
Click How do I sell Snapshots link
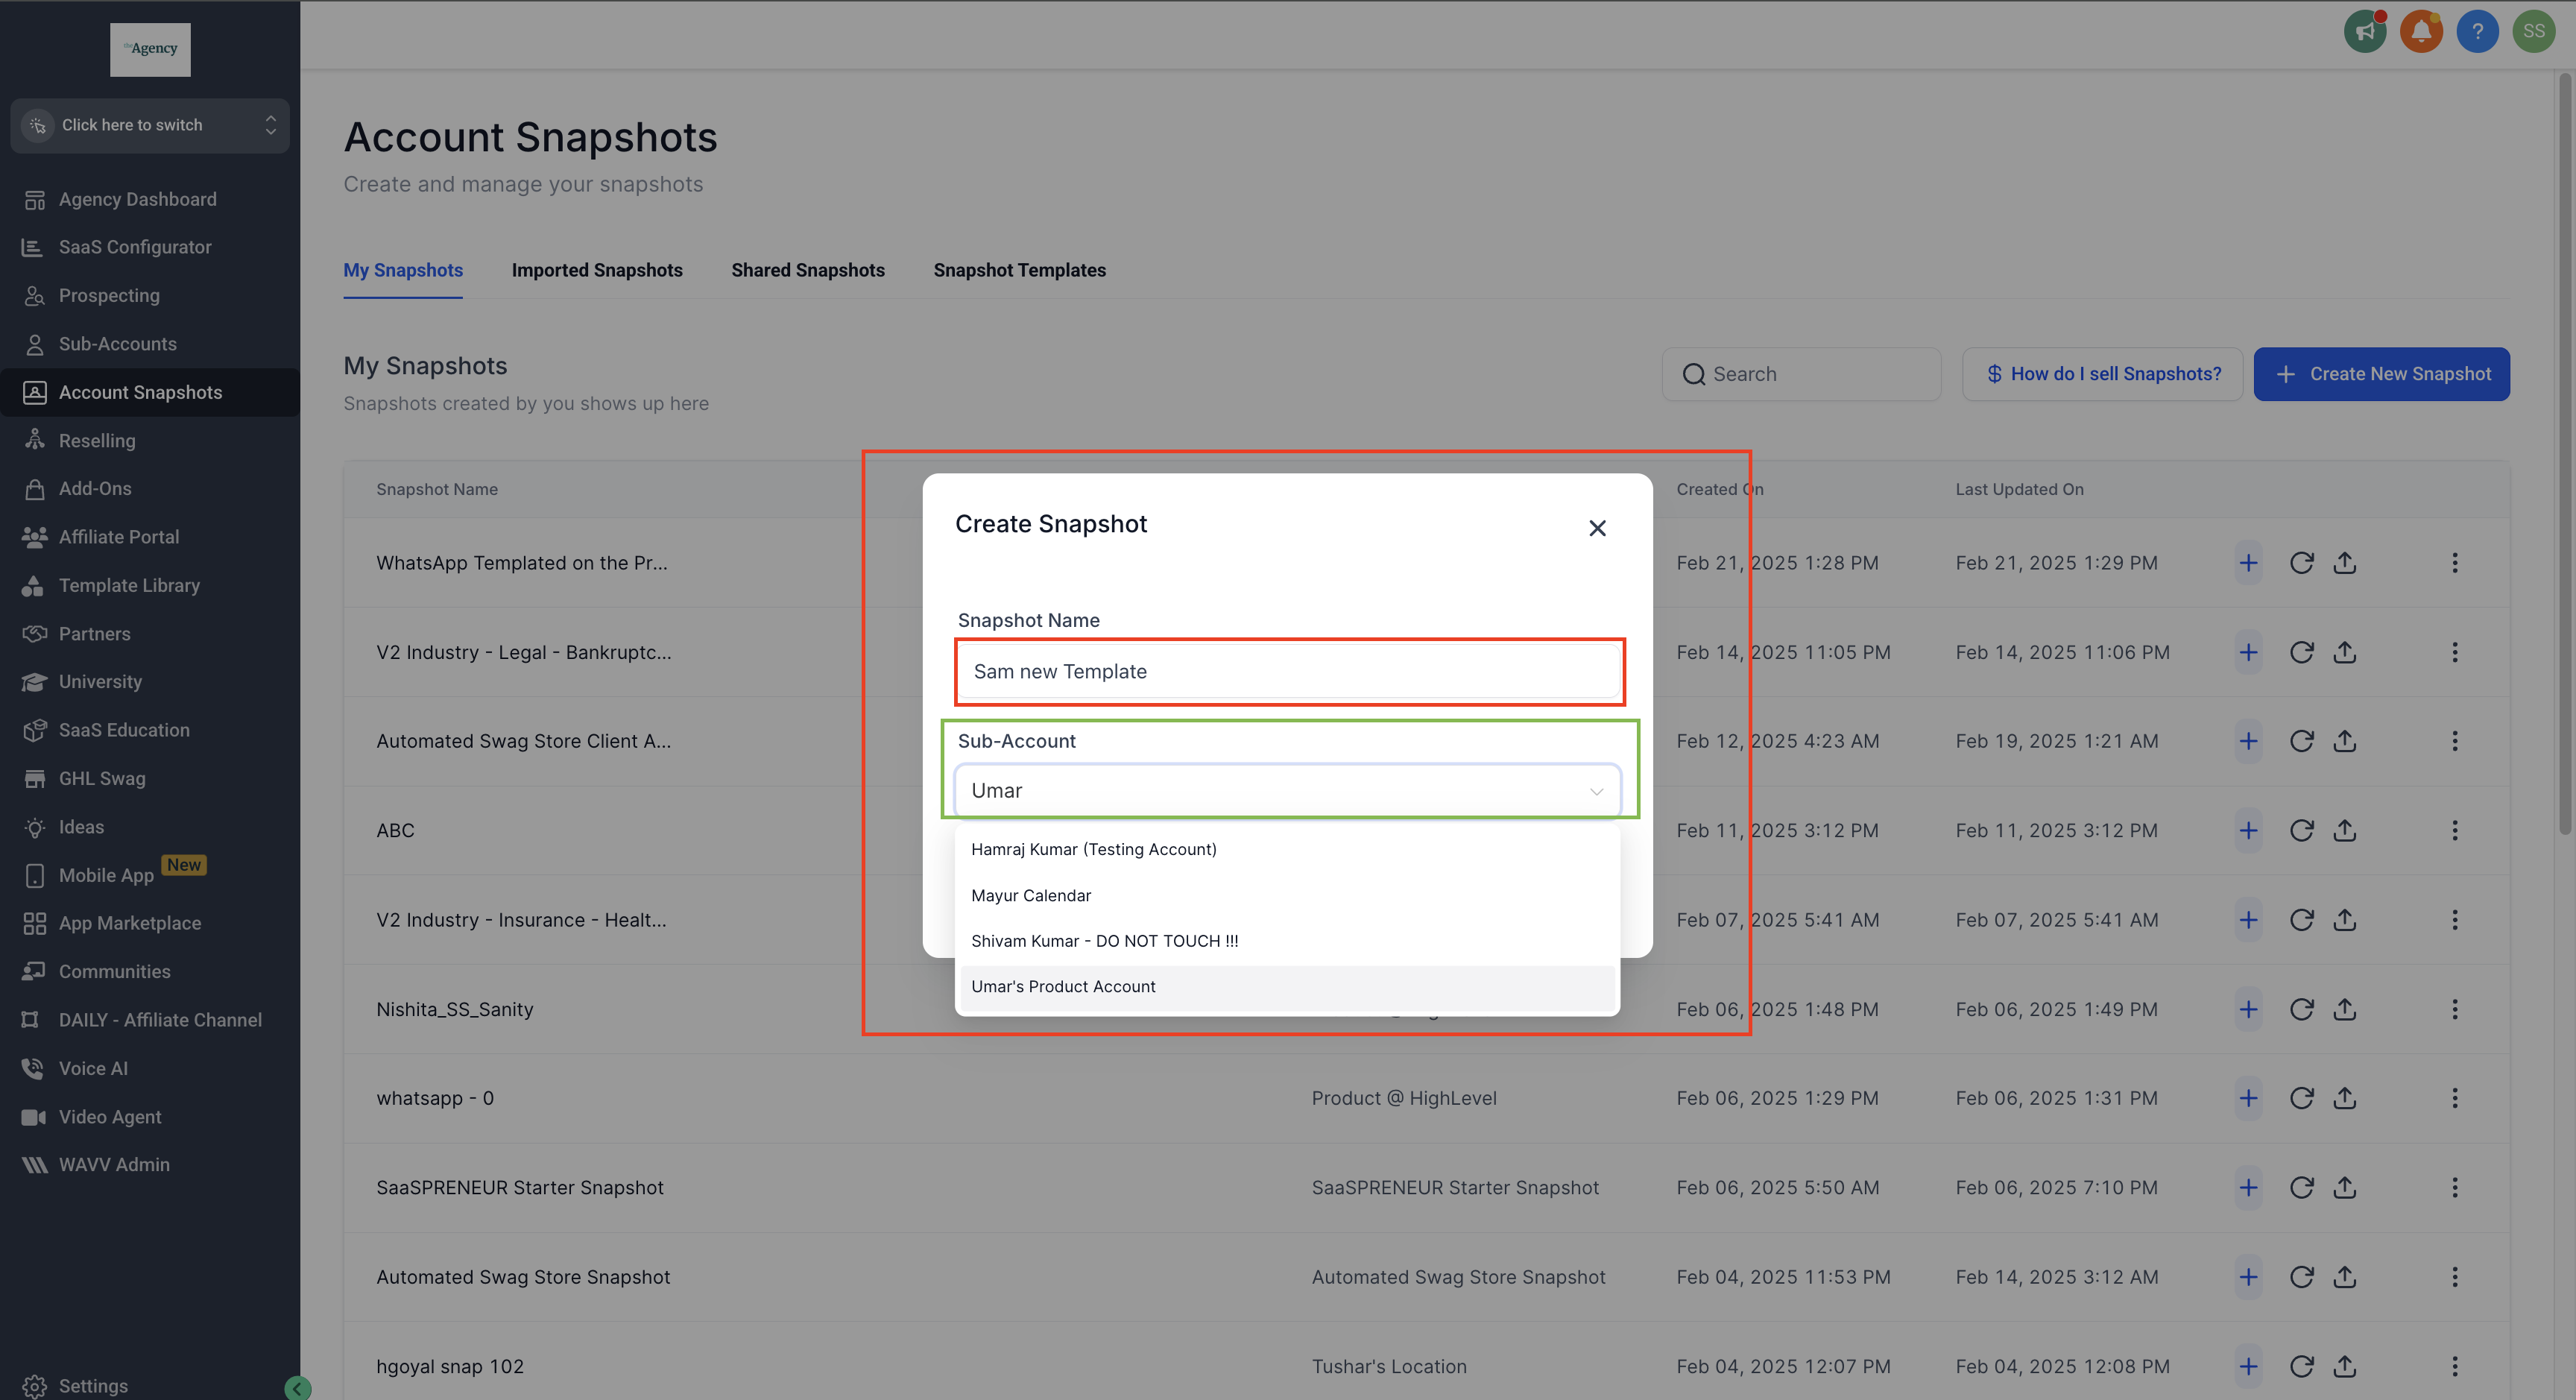[2102, 374]
